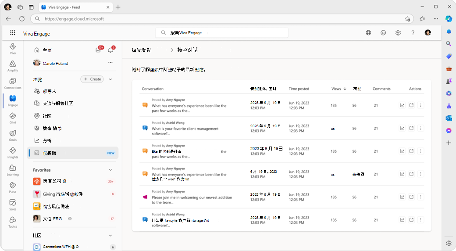Image resolution: width=456 pixels, height=251 pixels.
Task: Collapse the 社区 communities section
Action: point(110,235)
